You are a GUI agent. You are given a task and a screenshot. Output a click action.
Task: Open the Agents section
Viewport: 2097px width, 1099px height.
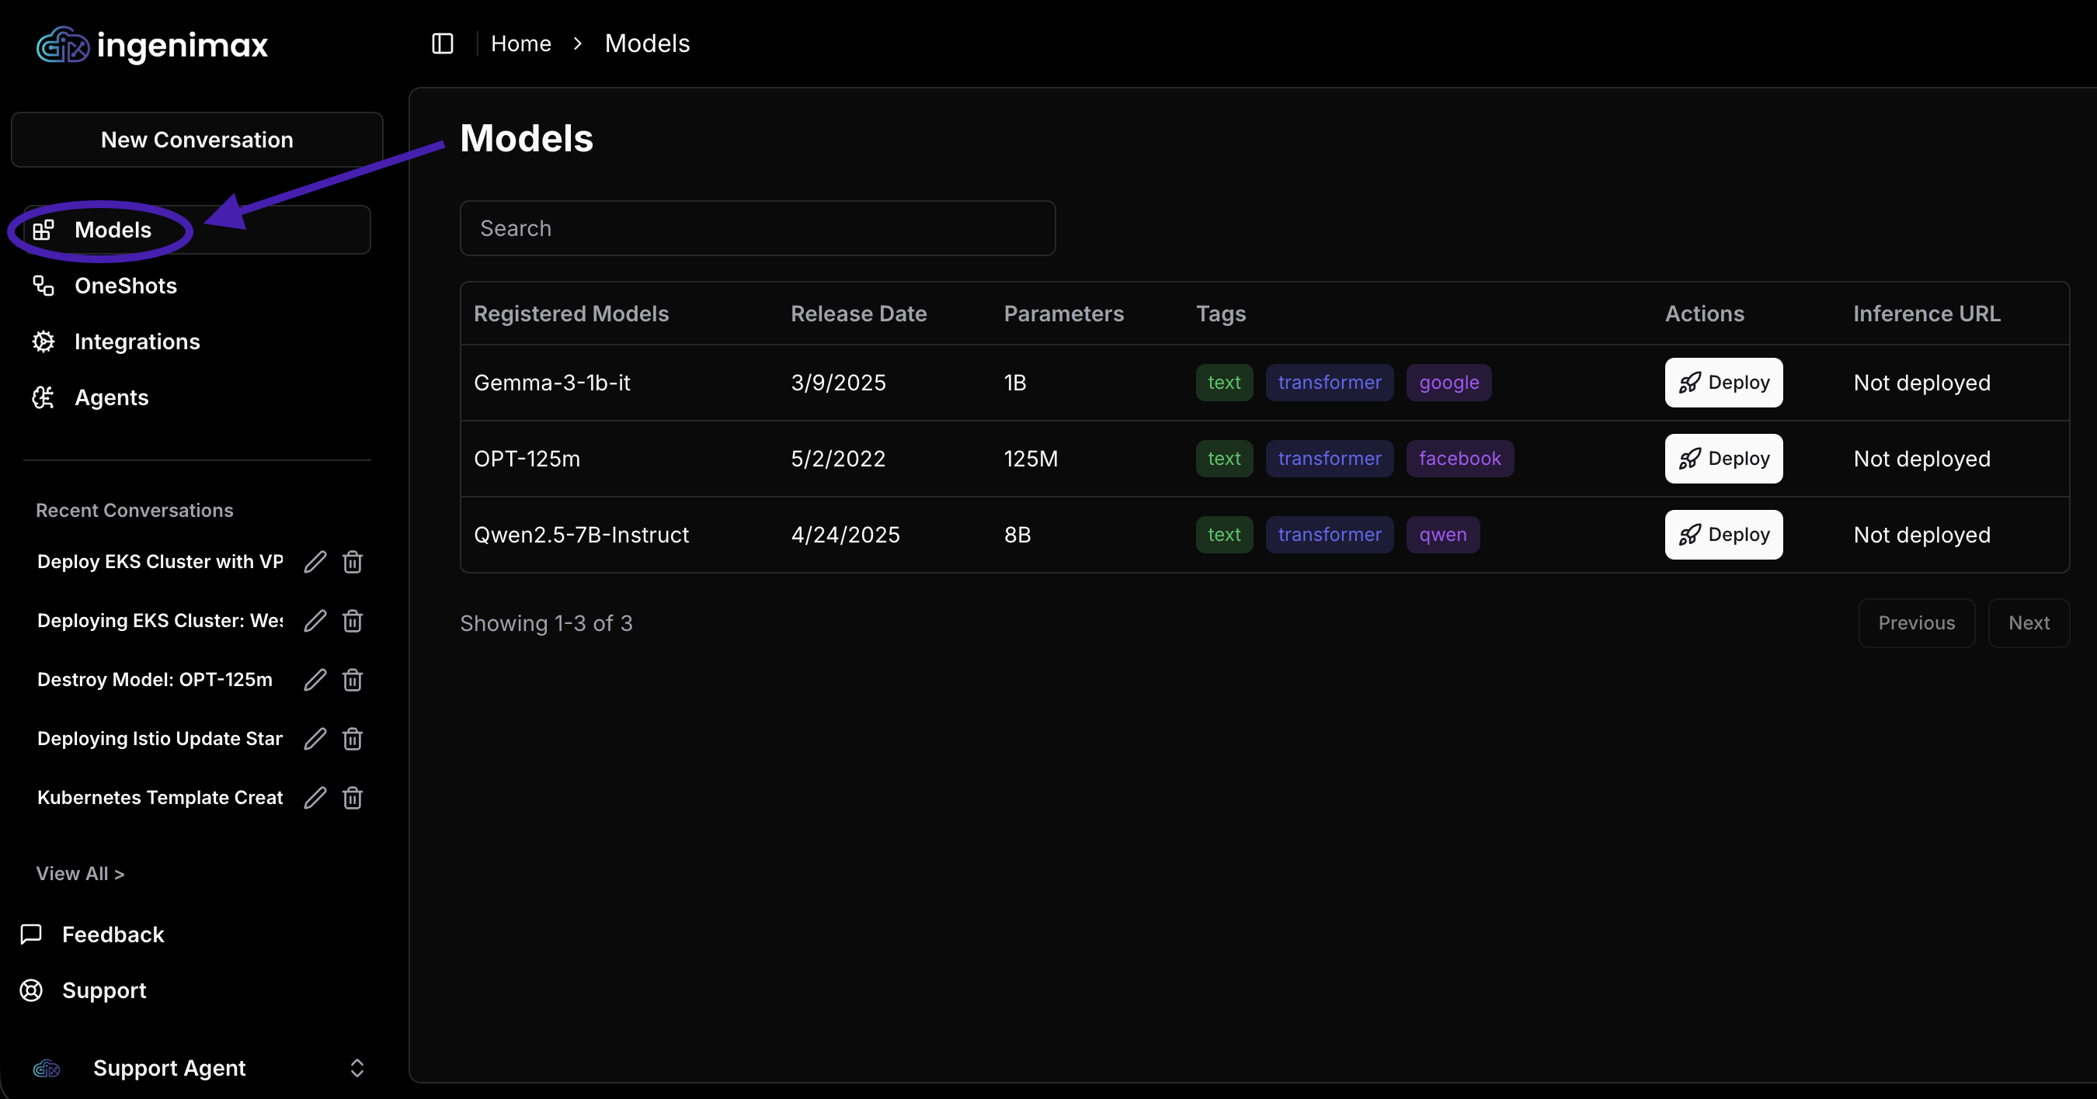click(111, 397)
